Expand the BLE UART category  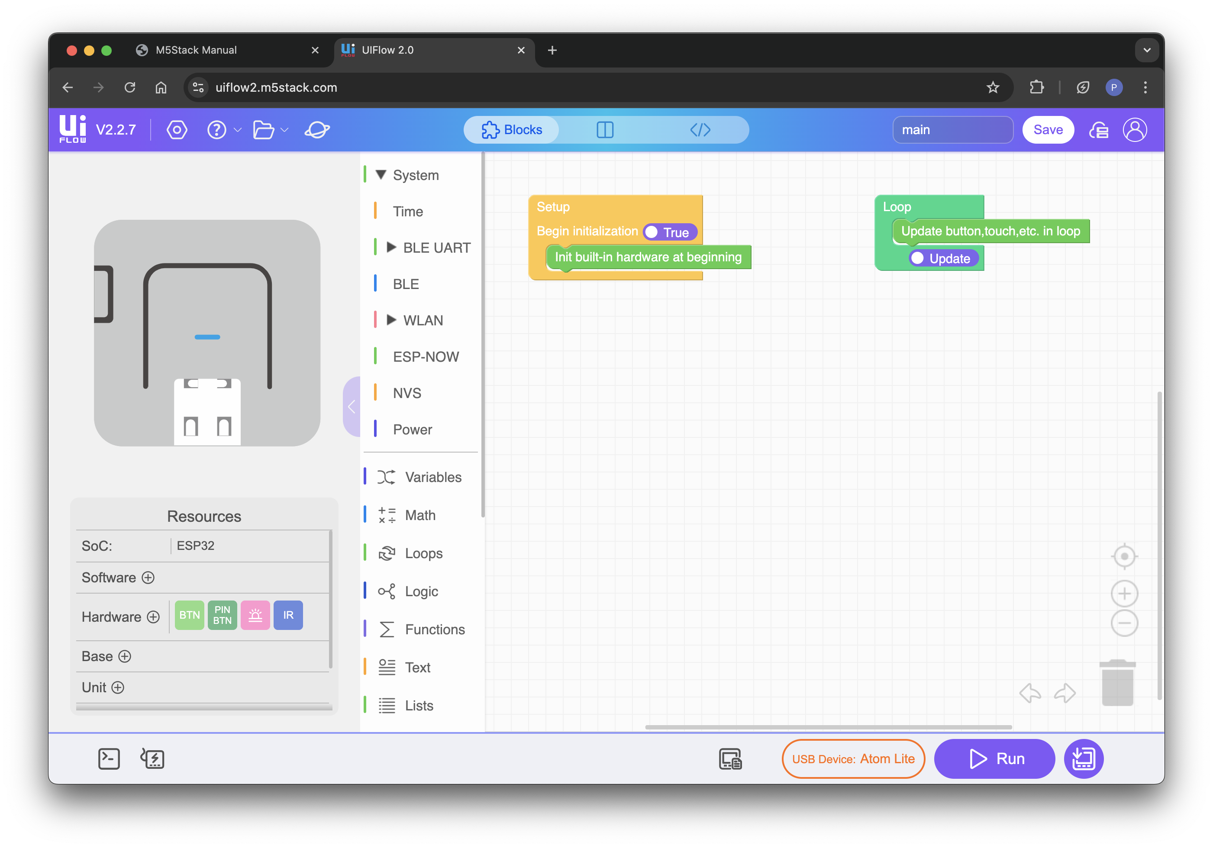391,247
